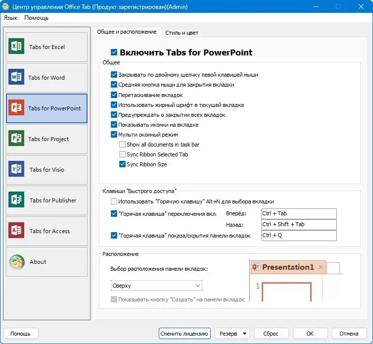This screenshot has height=344, width=373.
Task: Select the Excel icon in sidebar
Action: click(x=16, y=46)
